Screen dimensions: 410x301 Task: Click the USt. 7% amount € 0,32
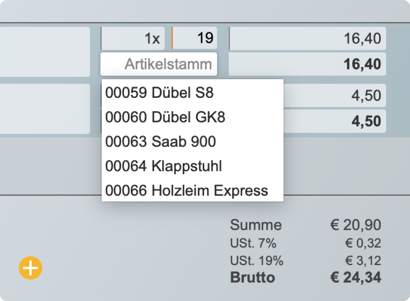(363, 243)
